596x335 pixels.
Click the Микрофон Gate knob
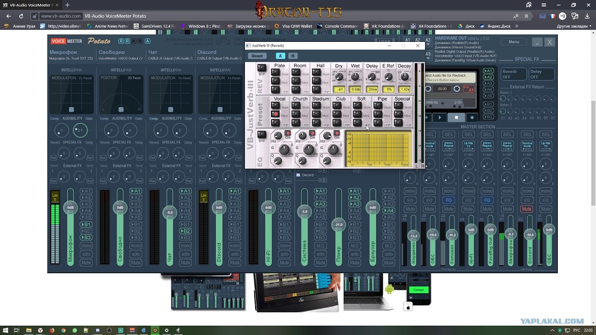pyautogui.click(x=80, y=130)
